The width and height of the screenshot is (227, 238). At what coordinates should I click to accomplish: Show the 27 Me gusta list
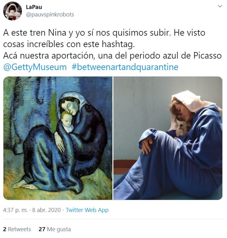[55, 229]
